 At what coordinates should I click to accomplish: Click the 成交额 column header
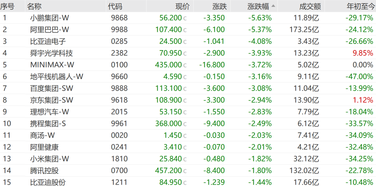click(x=310, y=7)
